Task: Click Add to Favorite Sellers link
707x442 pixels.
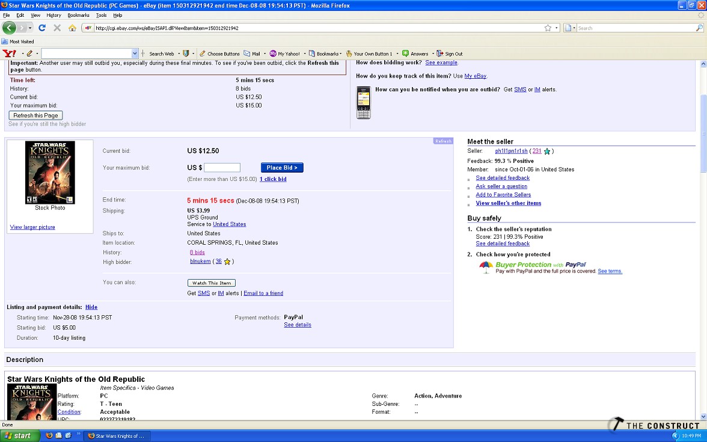Action: point(503,195)
